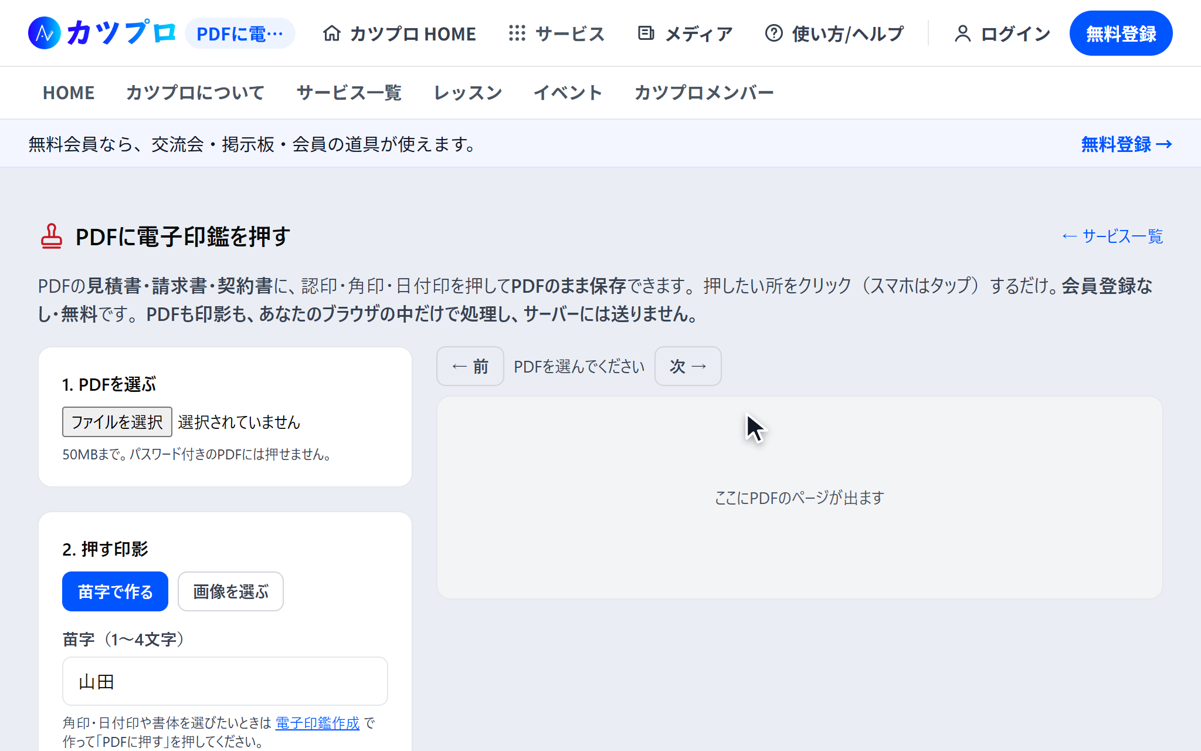Open the 電子印鑑作成 link
Viewport: 1201px width, 751px height.
tap(317, 723)
